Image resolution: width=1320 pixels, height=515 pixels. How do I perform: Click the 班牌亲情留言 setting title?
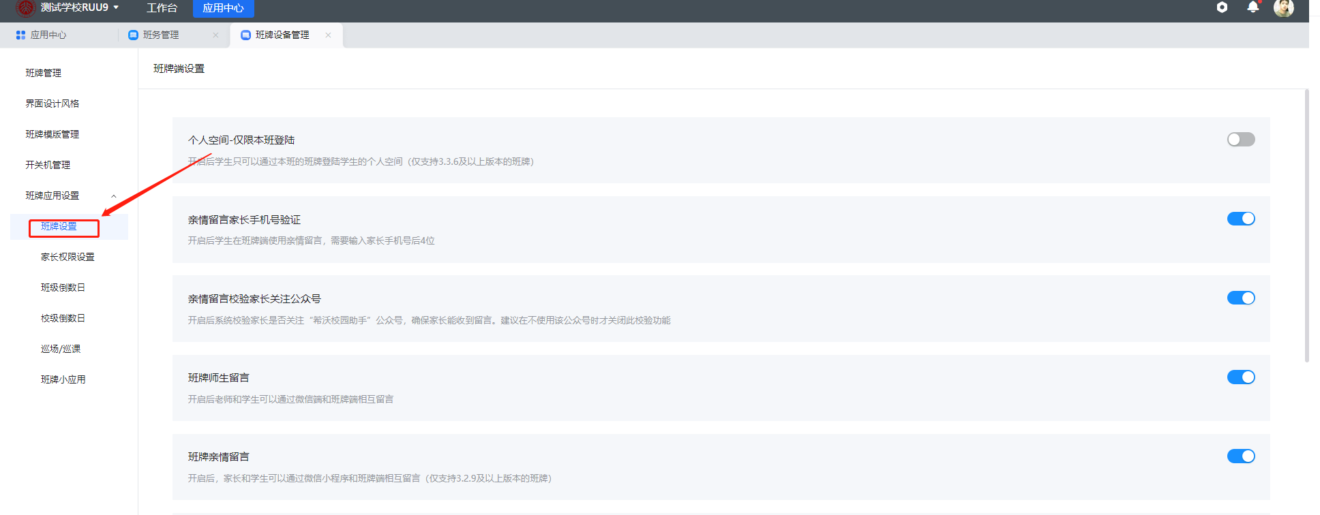219,457
